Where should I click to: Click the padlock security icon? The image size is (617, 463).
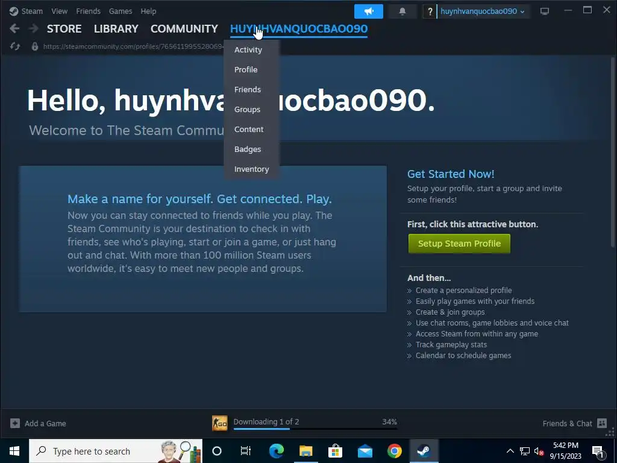pyautogui.click(x=34, y=46)
